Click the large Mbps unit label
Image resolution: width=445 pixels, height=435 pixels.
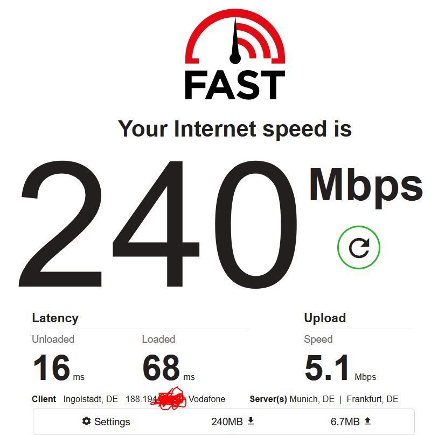point(366,187)
